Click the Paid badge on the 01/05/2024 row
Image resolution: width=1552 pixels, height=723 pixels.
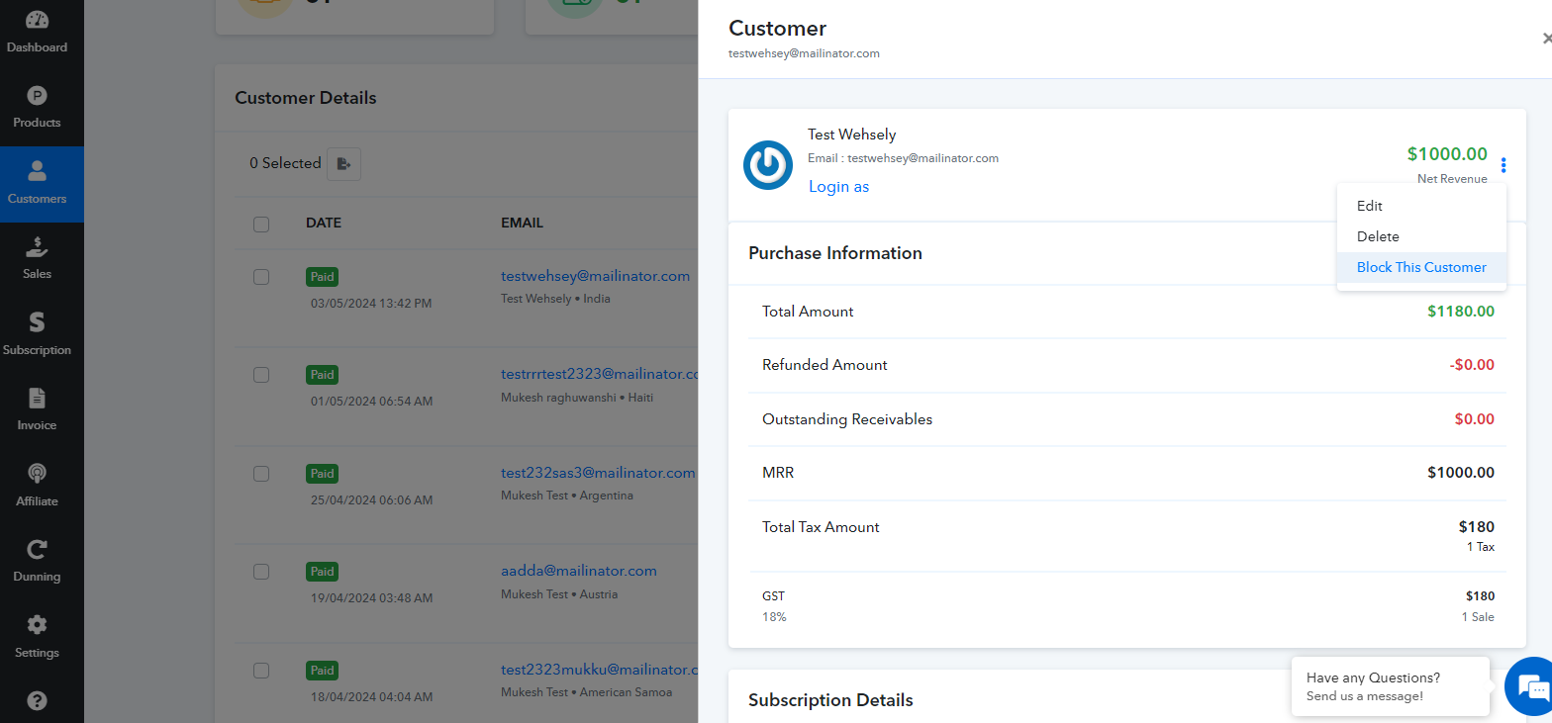point(323,375)
